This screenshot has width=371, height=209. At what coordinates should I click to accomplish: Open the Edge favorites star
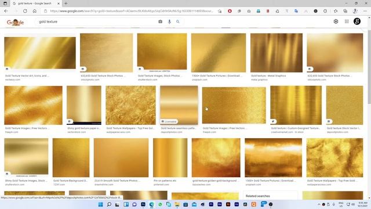click(x=336, y=11)
